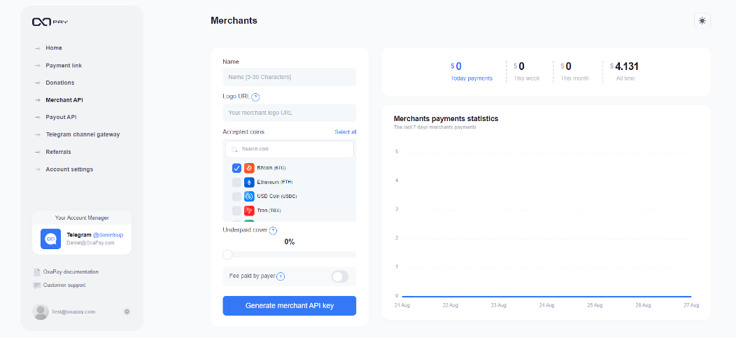Go to Payout API in sidebar

tap(61, 117)
